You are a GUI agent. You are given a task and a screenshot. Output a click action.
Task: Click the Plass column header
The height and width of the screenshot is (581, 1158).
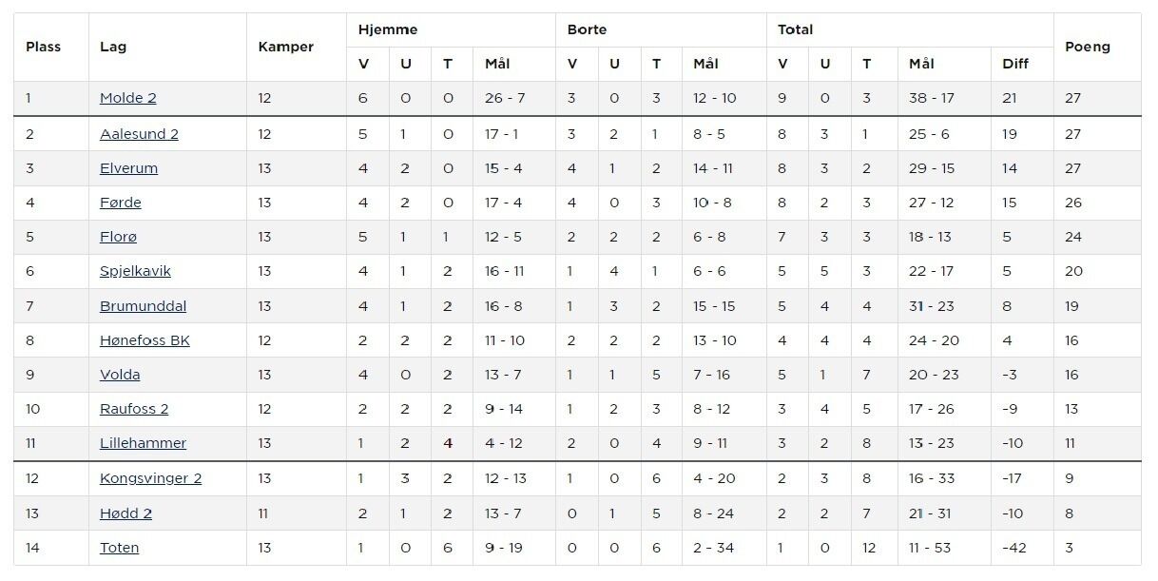pos(43,47)
